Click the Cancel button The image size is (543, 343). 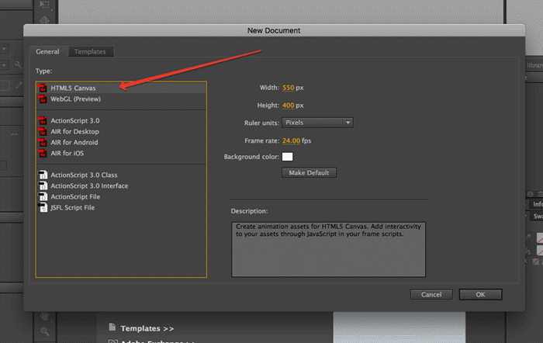point(431,295)
